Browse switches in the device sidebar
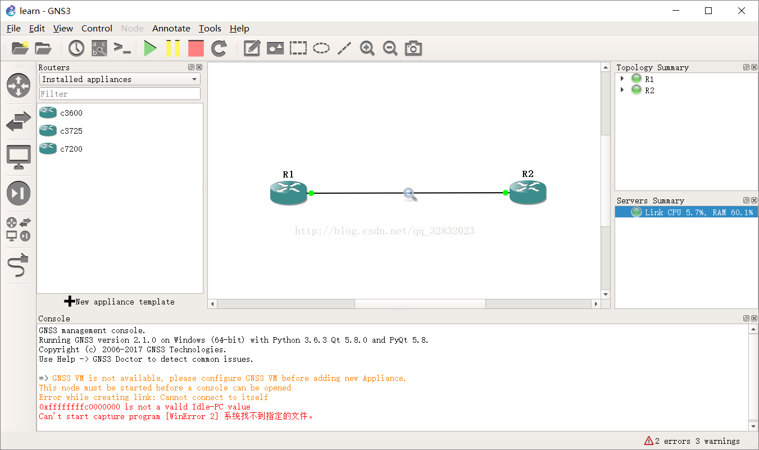Image resolution: width=759 pixels, height=450 pixels. coord(19,121)
